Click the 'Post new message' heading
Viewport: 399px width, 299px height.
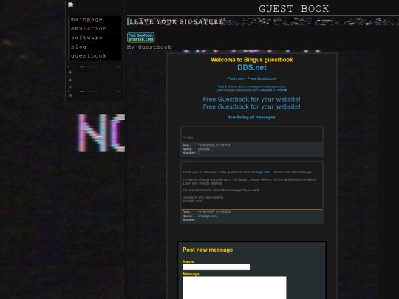pyautogui.click(x=208, y=250)
